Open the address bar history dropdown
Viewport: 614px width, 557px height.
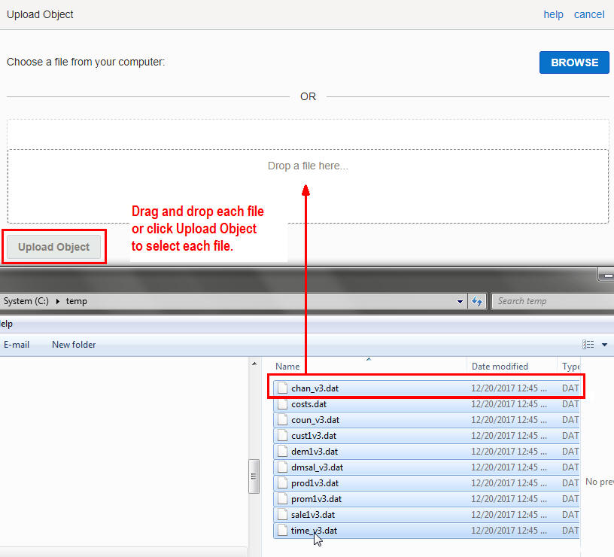coord(460,301)
